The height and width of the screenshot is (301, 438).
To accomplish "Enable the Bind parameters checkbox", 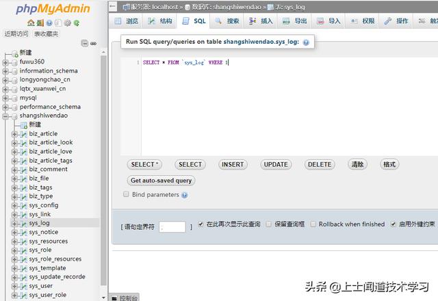I will [x=126, y=194].
